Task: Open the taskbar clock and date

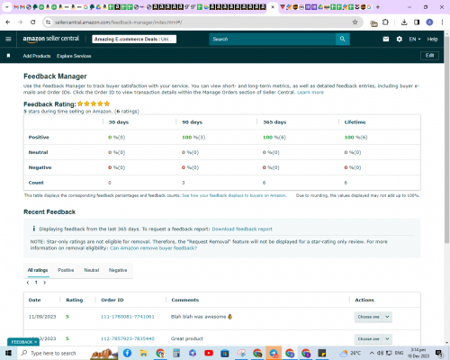Action: click(x=418, y=353)
